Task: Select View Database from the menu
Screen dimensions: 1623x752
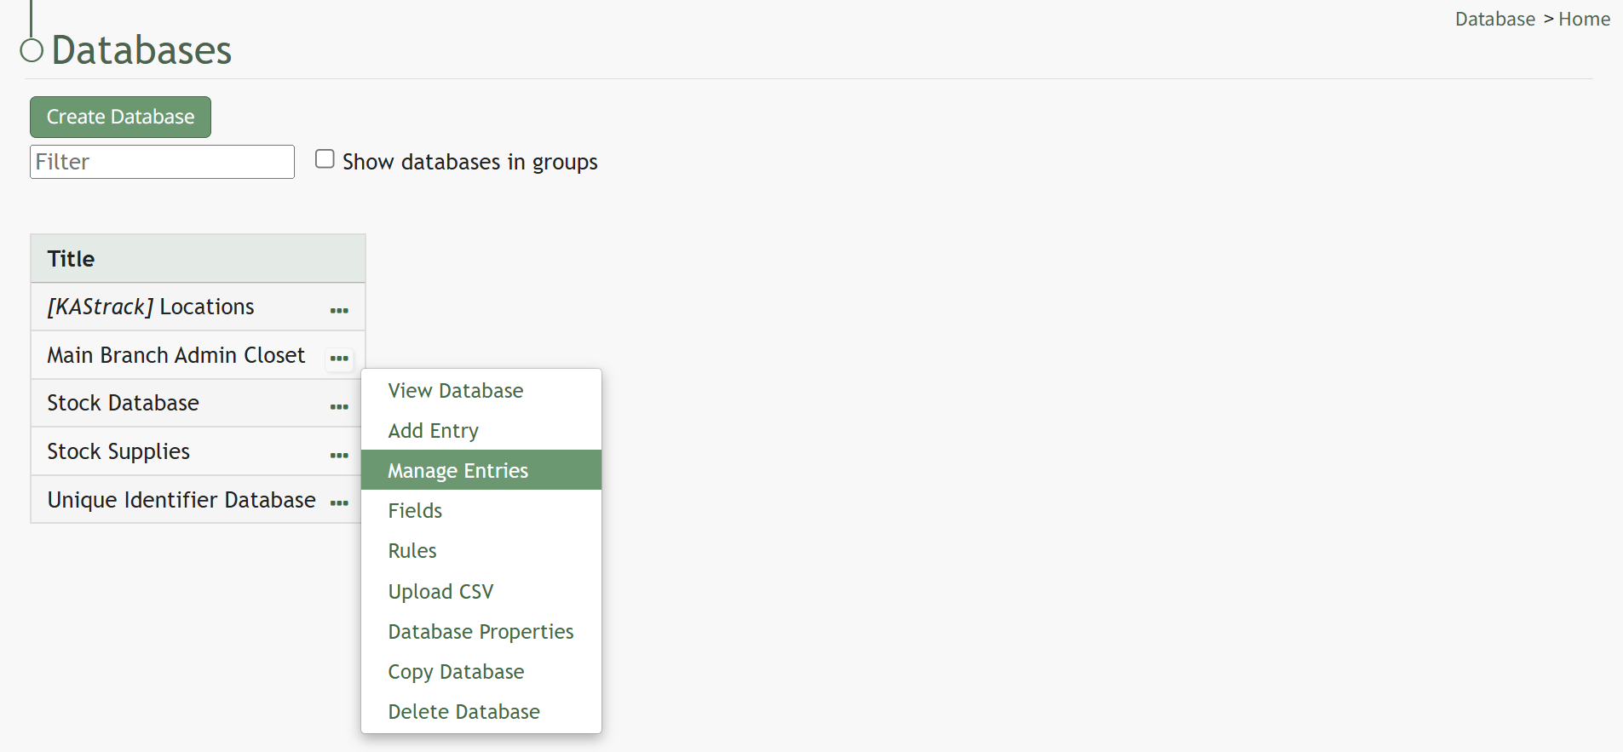Action: pyautogui.click(x=481, y=390)
